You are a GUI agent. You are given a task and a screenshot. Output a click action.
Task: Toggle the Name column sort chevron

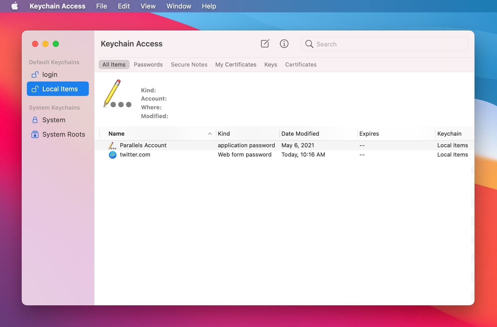pos(210,134)
